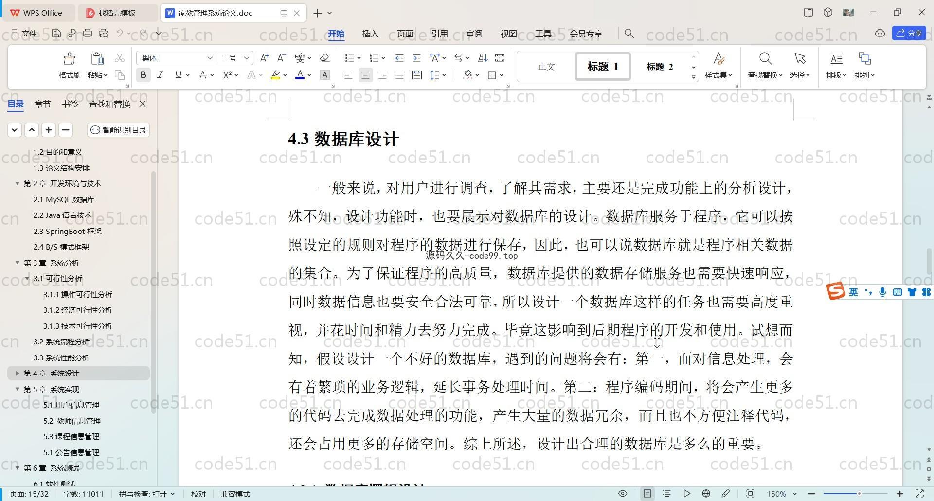Toggle Underline formatting
Image resolution: width=934 pixels, height=501 pixels.
click(x=179, y=75)
